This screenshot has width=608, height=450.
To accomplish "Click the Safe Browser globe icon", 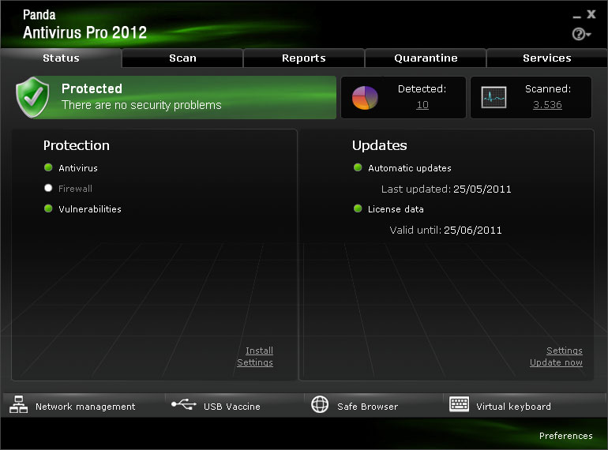I will click(x=320, y=404).
